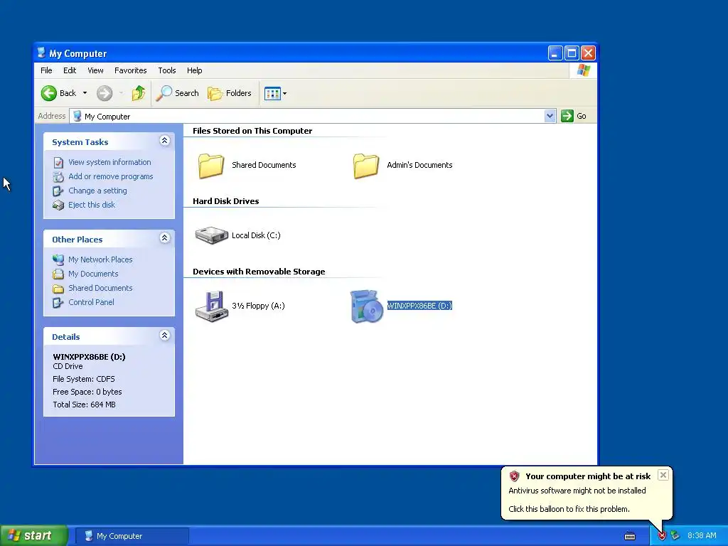Collapse the Details panel
This screenshot has width=728, height=546.
(164, 336)
